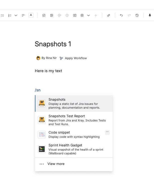Select the 'Snapshots' macro entry

coord(74,103)
